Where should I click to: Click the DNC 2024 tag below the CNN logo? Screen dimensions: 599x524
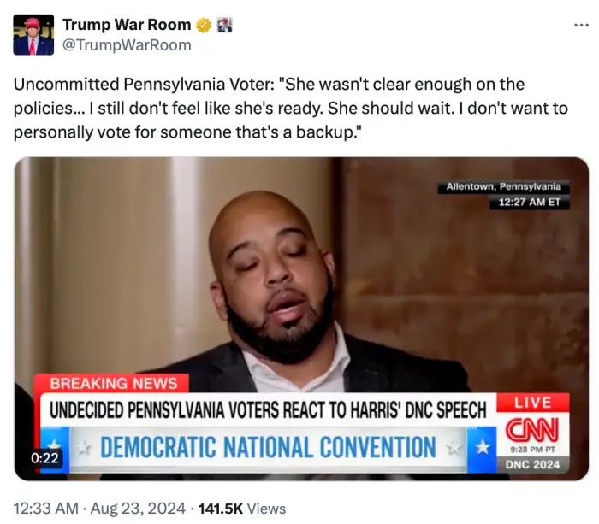point(532,464)
